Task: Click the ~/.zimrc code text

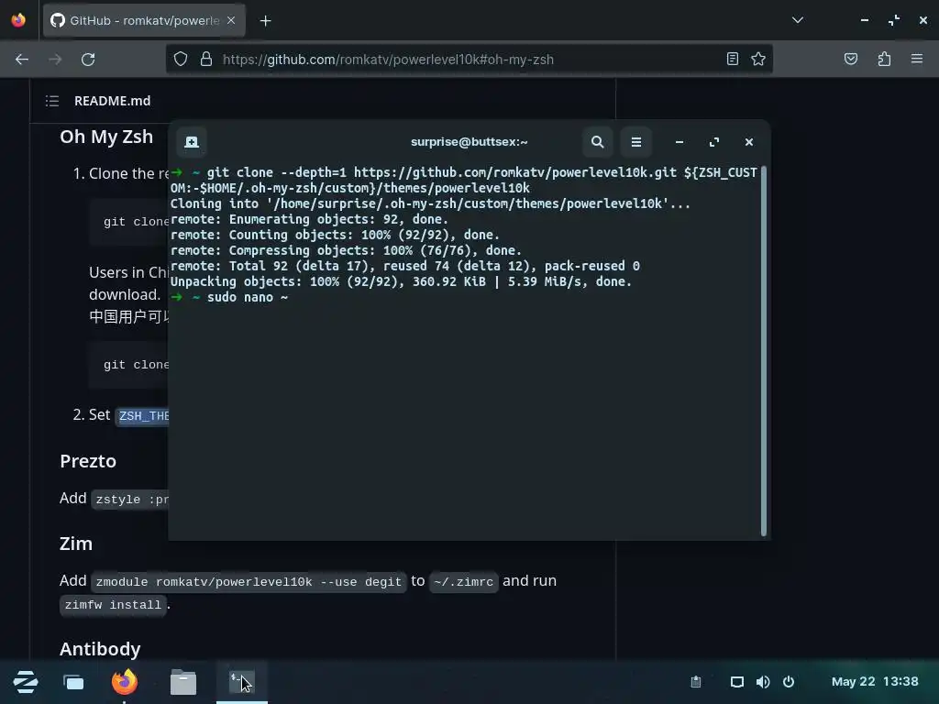Action: [x=463, y=582]
